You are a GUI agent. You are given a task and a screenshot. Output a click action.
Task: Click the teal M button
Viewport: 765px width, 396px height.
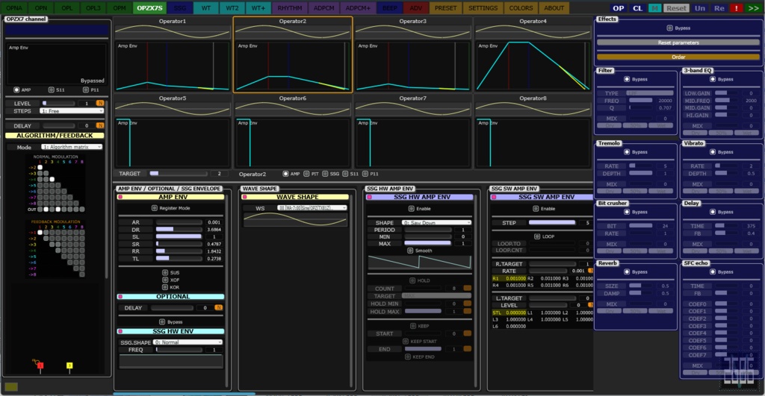(x=655, y=8)
